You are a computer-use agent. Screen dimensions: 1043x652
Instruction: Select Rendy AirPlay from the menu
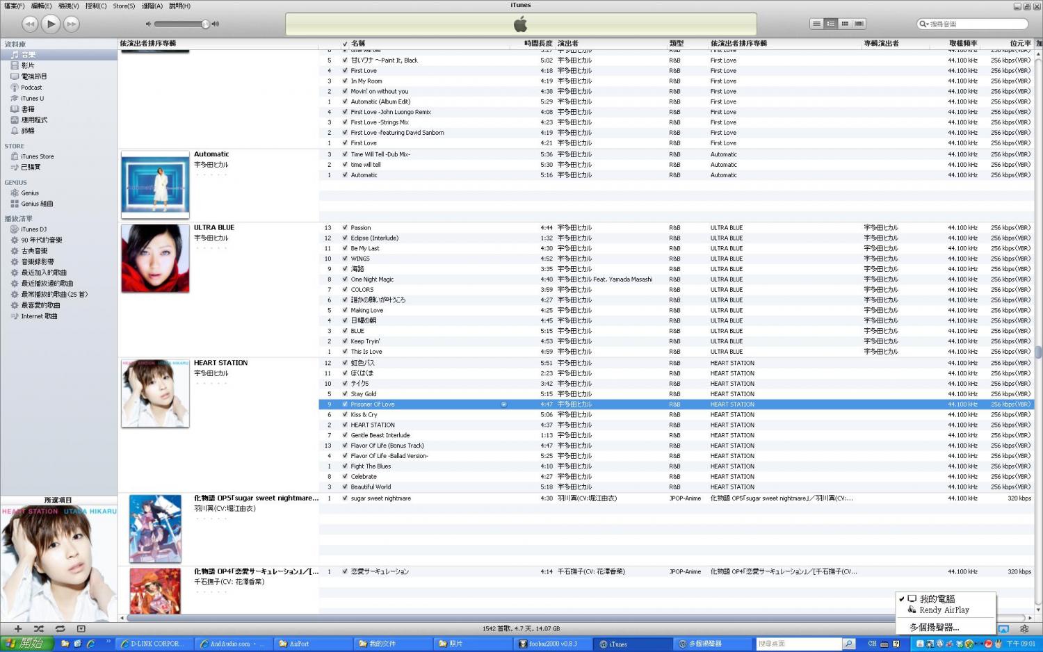pos(944,610)
